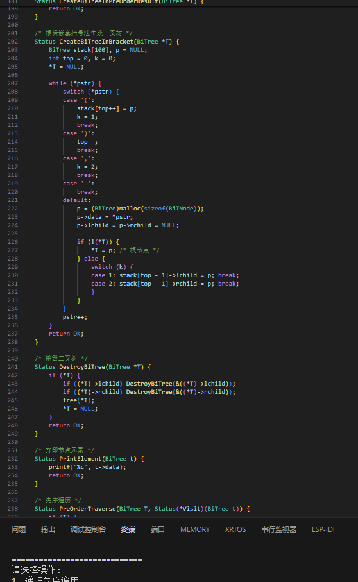The height and width of the screenshot is (582, 358).
Task: Click line number 241 in the gutter
Action: click(13, 367)
